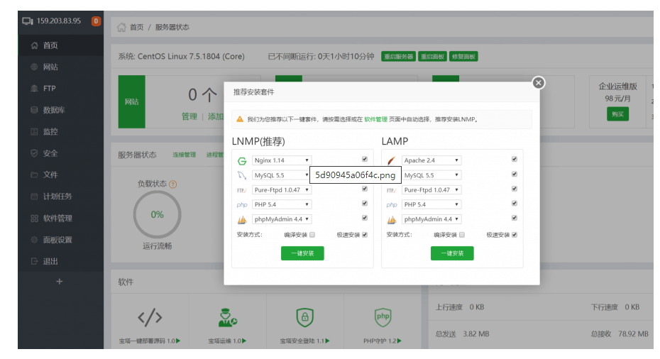Enable 编译安装 checkbox under LNMP
660x359 pixels.
[x=312, y=235]
